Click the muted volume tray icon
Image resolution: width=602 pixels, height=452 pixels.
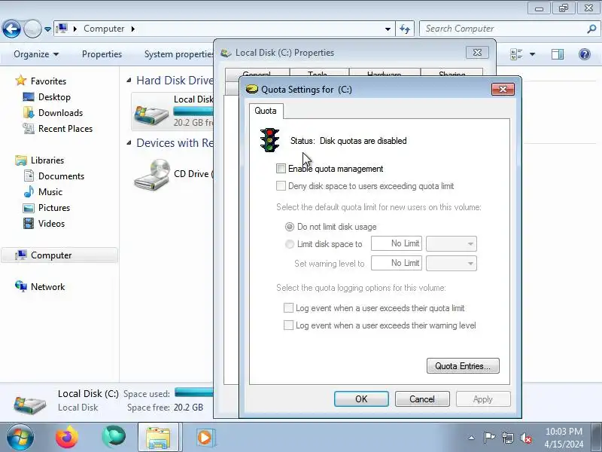[526, 438]
